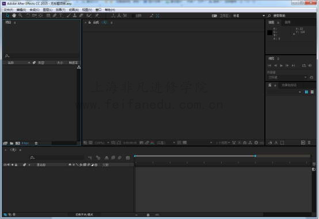Open the Libraries panel library dropdown arrow
The width and height of the screenshot is (319, 219).
coord(299,92)
